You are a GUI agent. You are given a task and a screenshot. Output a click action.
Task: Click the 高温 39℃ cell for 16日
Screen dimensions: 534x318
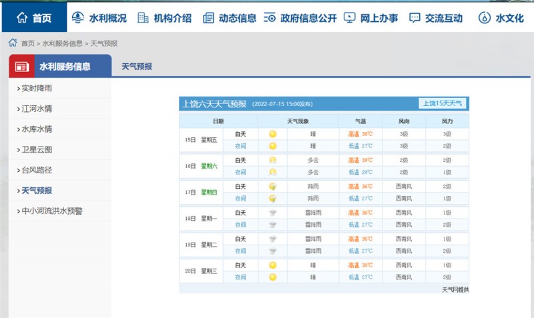click(360, 160)
